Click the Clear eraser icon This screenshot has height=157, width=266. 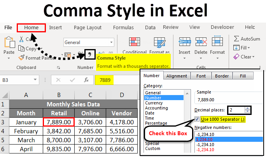click(236, 56)
